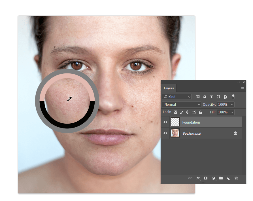Viewport: 253px width, 201px height.
Task: Hide the Background layer
Action: (165, 133)
